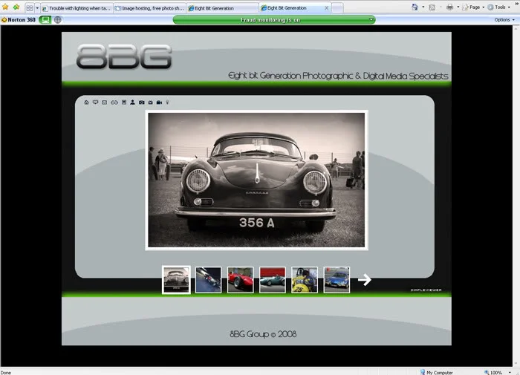
Task: Open the Quick Tabs grid view
Action: tap(30, 8)
